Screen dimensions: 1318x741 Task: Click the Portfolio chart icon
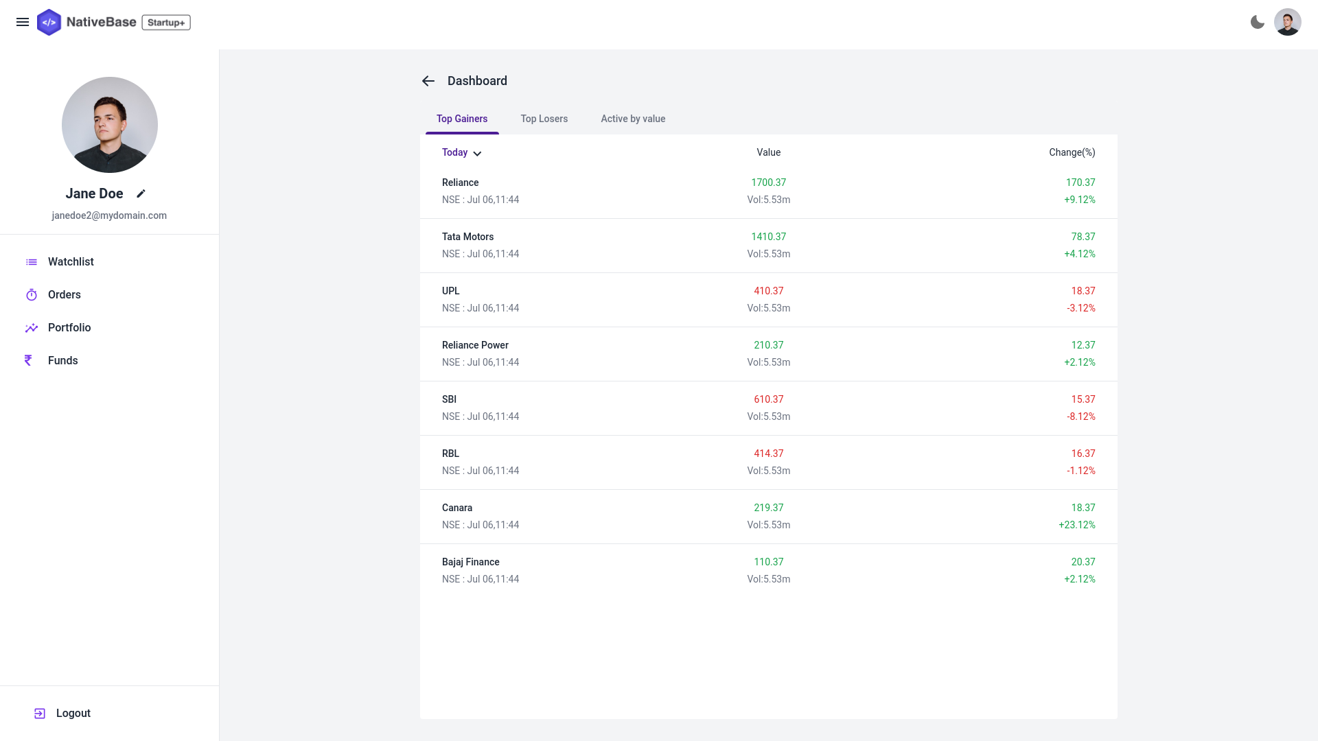[x=32, y=328]
